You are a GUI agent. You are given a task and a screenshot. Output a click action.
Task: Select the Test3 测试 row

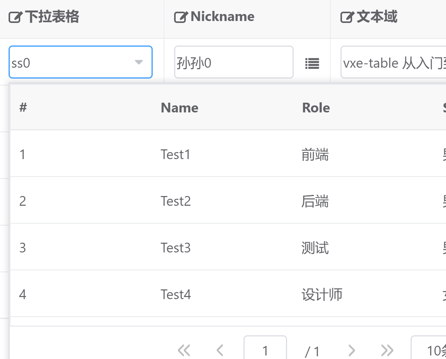click(x=195, y=247)
